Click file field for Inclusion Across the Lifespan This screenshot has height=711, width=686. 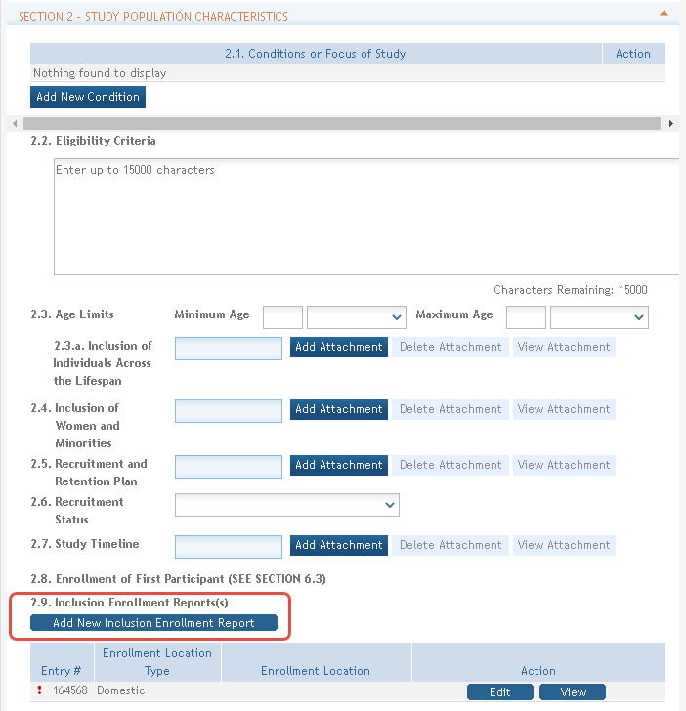(229, 349)
